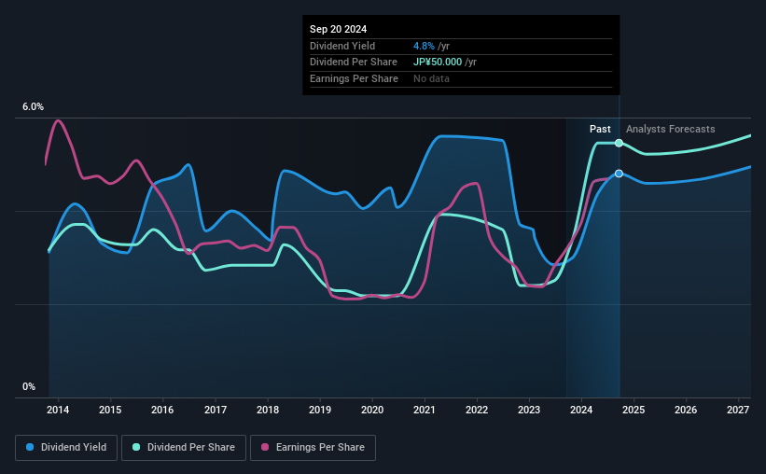Click the 2021 x-axis label
This screenshot has width=766, height=474.
click(x=424, y=410)
